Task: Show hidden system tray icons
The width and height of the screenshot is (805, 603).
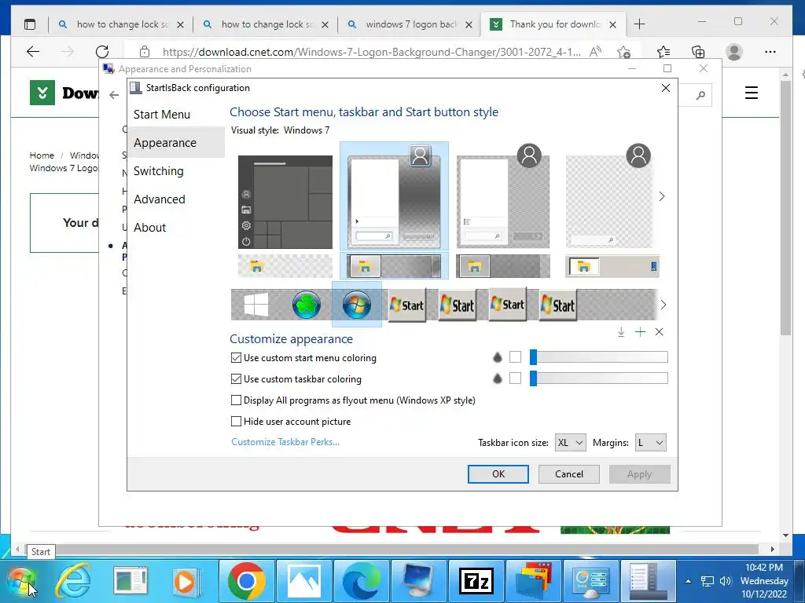Action: point(689,581)
